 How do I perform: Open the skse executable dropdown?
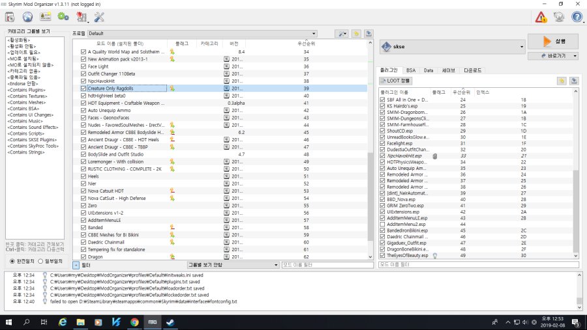pyautogui.click(x=452, y=47)
